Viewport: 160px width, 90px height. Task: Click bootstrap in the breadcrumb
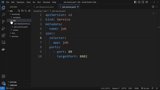38,11
